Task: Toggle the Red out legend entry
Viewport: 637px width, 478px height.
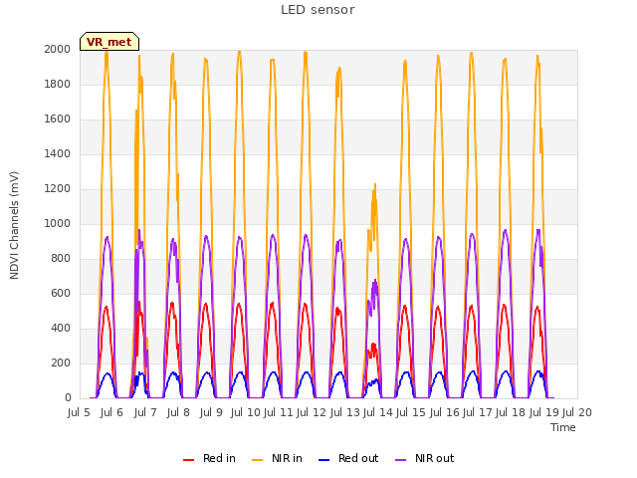Action: pos(348,458)
